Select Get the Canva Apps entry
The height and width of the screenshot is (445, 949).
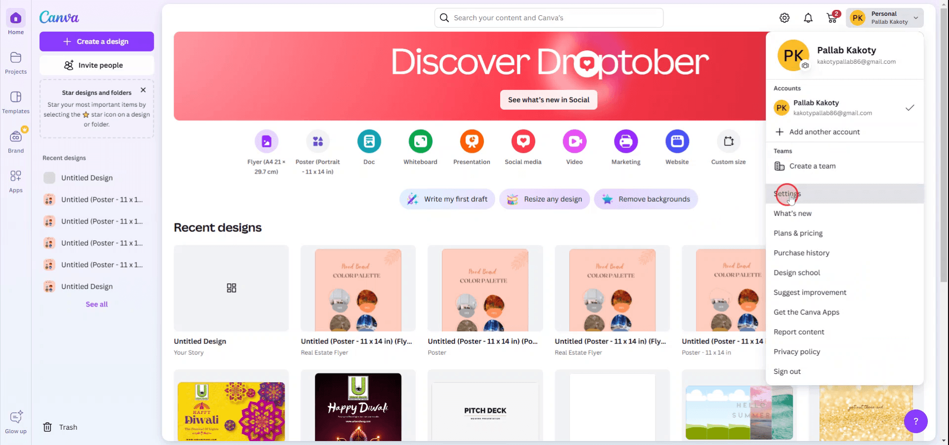coord(844,312)
